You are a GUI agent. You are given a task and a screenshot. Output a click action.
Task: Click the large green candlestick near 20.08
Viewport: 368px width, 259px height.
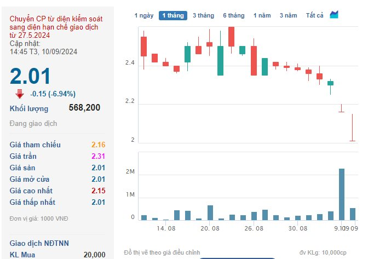tap(220, 61)
